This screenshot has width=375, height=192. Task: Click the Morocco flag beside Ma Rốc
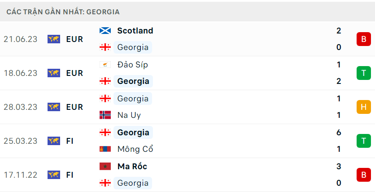click(105, 166)
